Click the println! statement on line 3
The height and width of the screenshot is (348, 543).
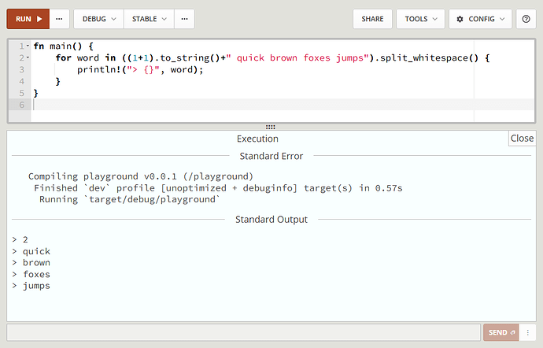140,69
